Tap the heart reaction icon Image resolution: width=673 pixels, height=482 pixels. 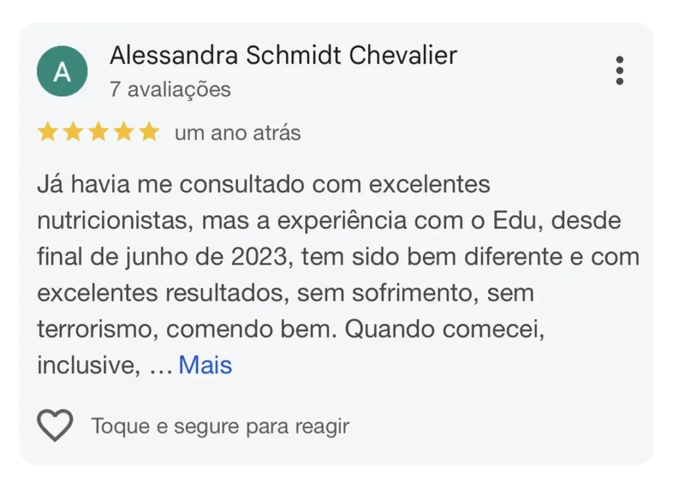click(x=55, y=425)
